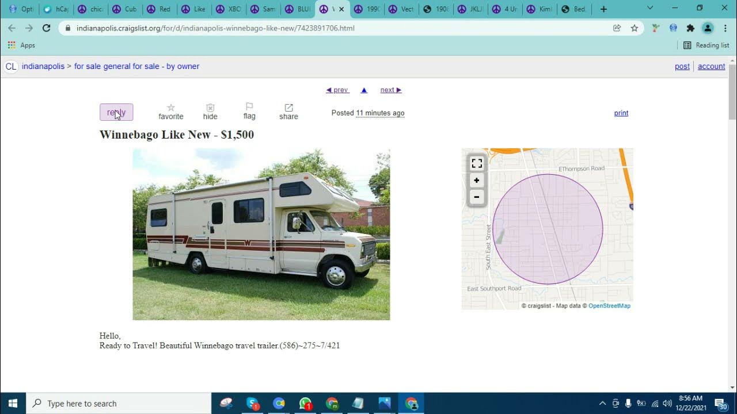
Task: Switch to the 'BLU' browser tab
Action: (298, 9)
